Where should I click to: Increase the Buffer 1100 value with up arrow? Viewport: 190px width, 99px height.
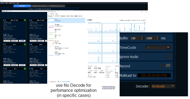pos(157,37)
